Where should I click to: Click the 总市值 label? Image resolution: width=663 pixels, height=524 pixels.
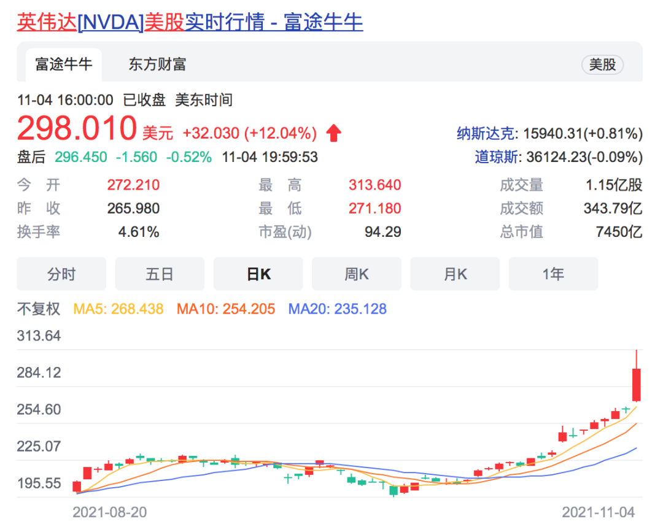(521, 232)
